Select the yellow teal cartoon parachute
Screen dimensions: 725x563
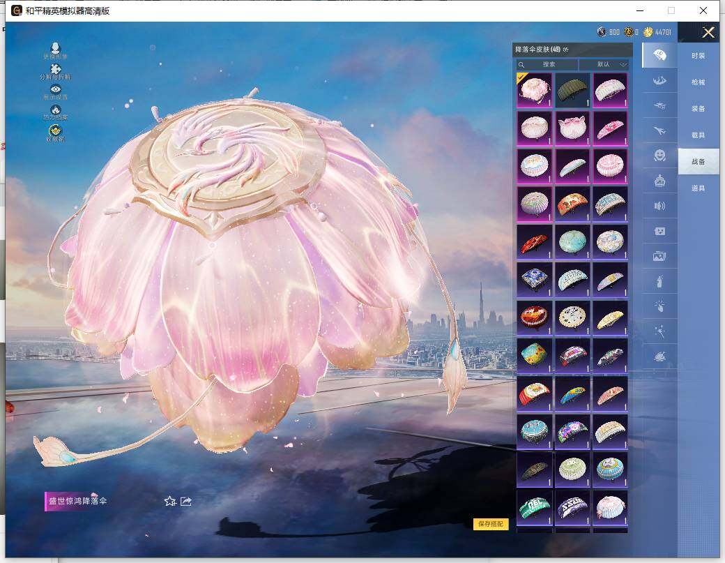pos(534,356)
